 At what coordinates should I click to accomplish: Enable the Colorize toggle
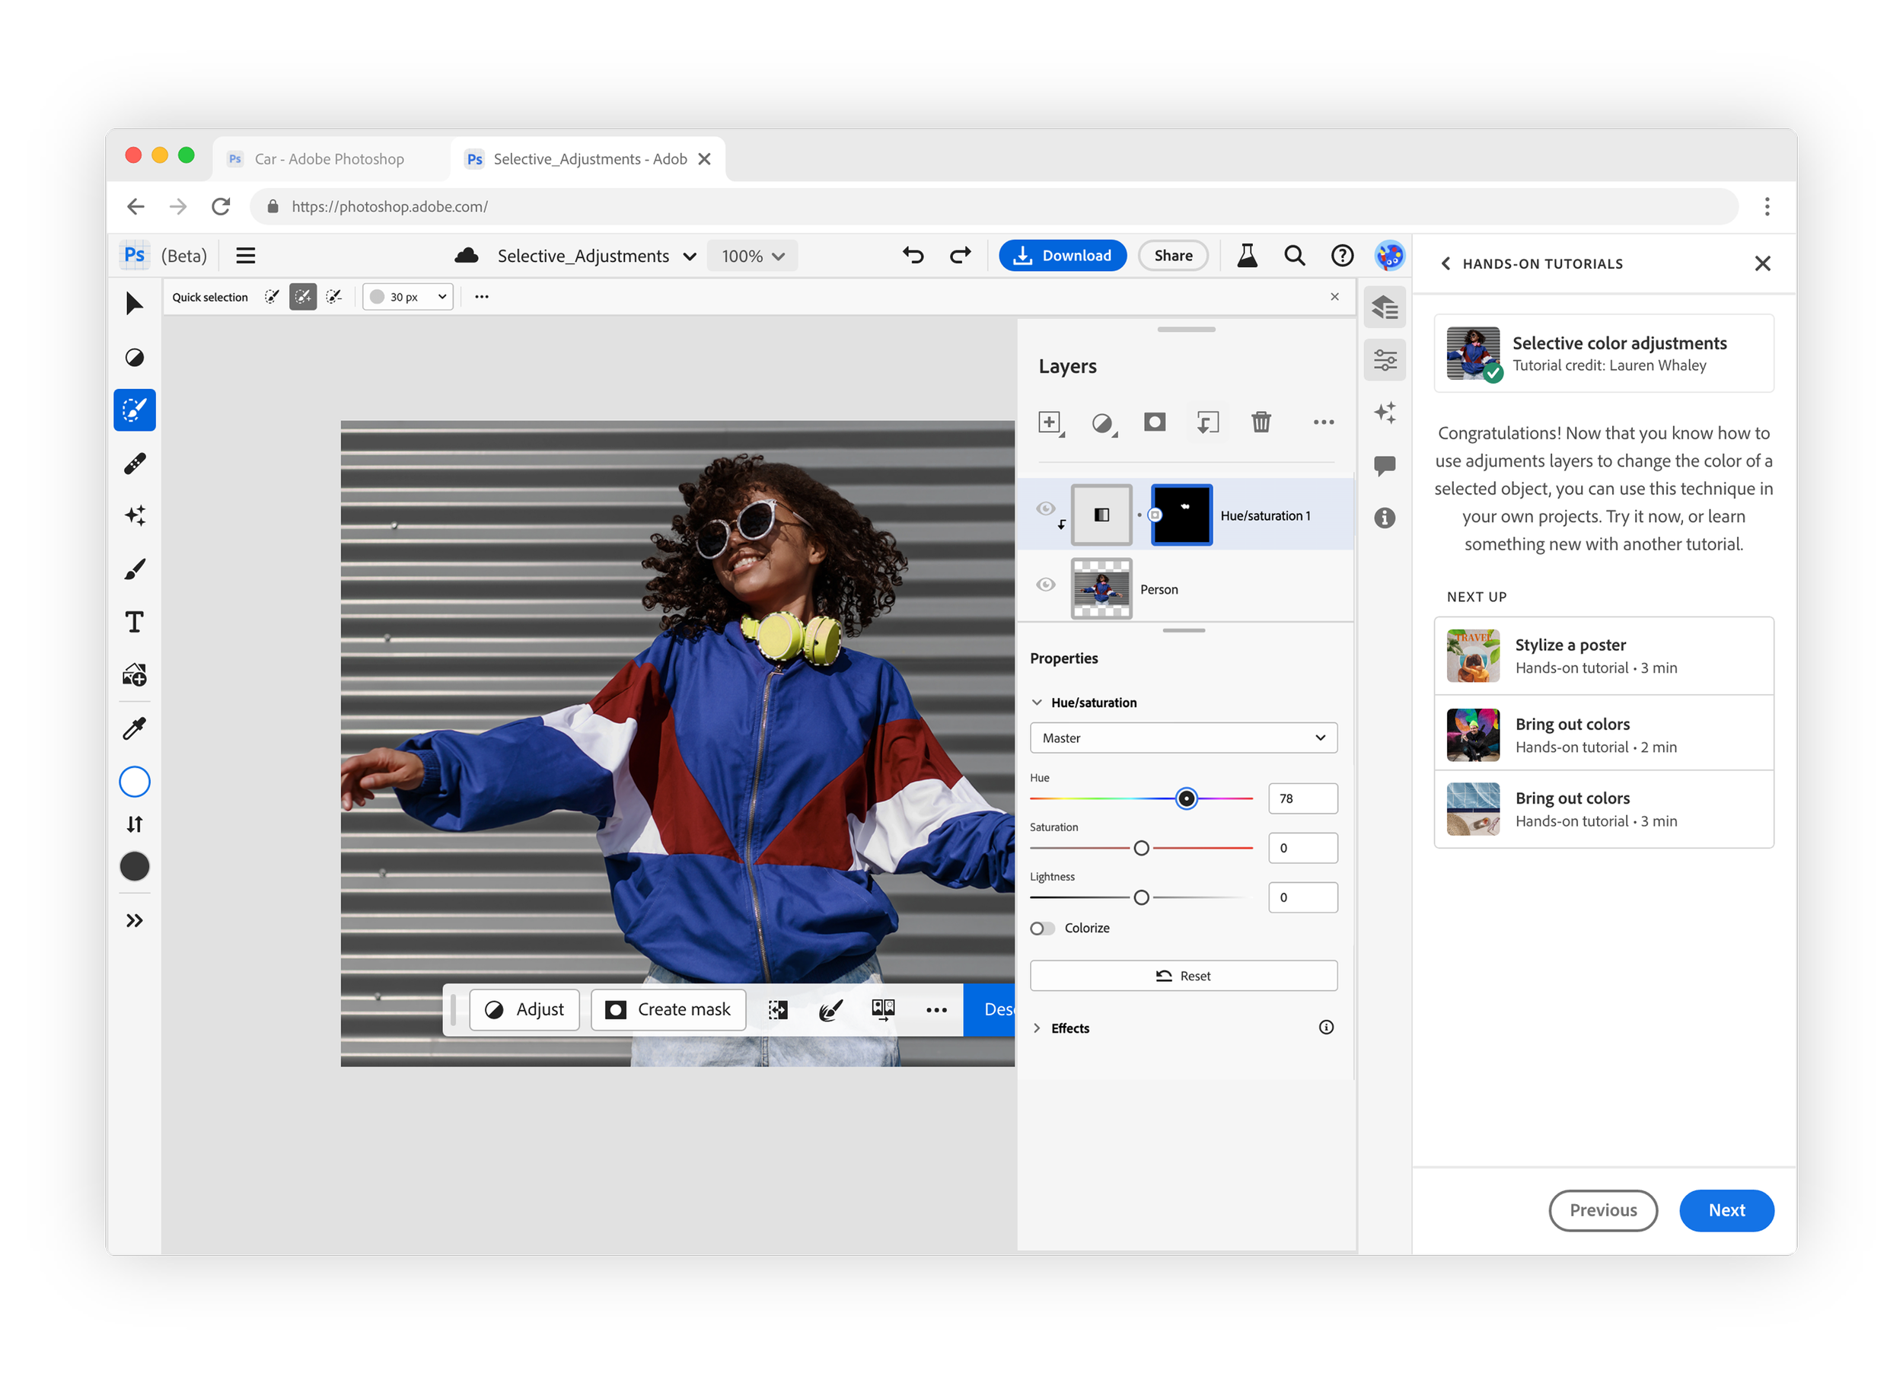point(1042,928)
